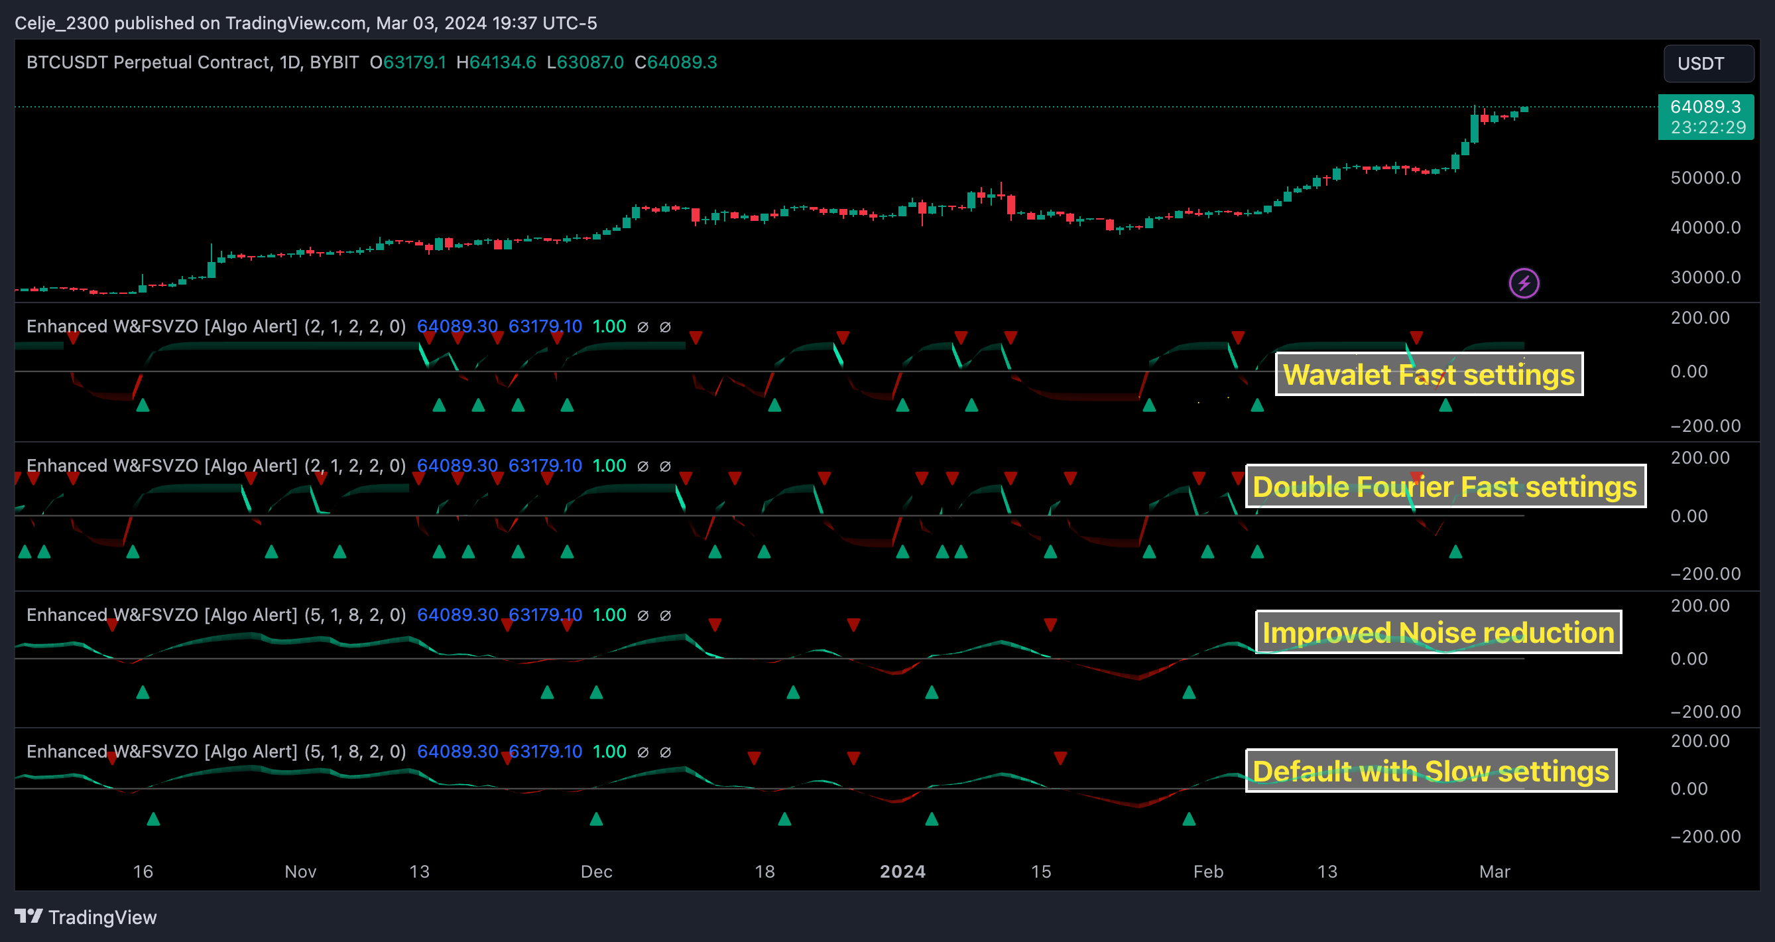Open the USDT currency selector
This screenshot has width=1775, height=942.
[1708, 64]
